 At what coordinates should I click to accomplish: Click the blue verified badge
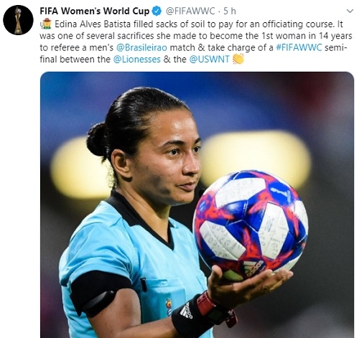tap(157, 11)
